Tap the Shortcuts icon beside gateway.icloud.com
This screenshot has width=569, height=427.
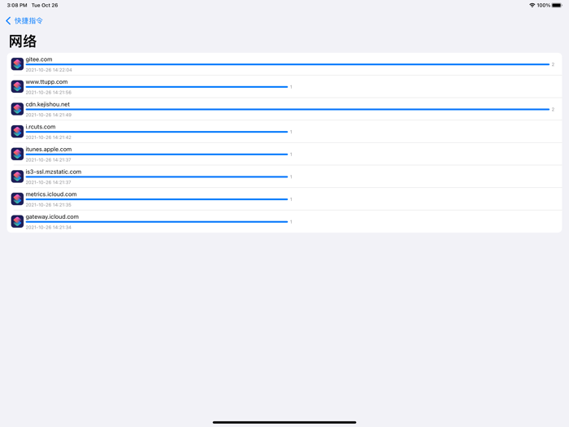pyautogui.click(x=17, y=221)
